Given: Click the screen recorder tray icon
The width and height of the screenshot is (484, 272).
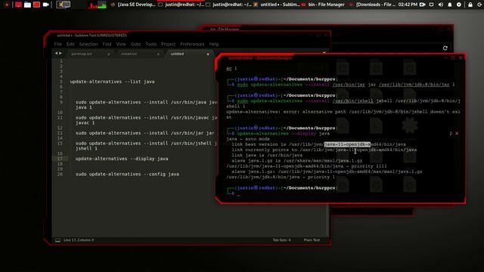Looking at the screenshot, I should click(x=422, y=5).
